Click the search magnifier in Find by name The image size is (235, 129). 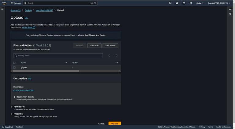coord(16,56)
